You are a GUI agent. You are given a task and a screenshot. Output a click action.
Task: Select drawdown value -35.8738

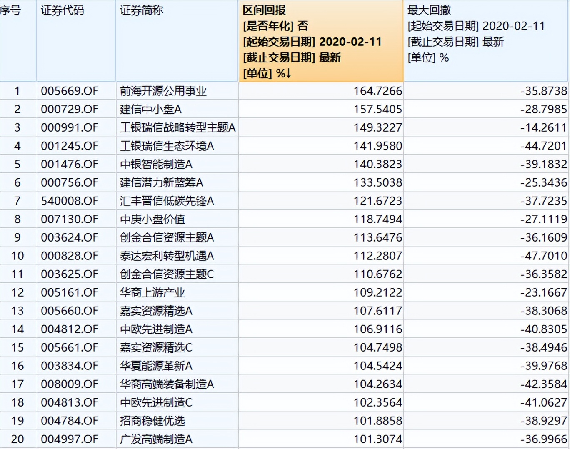click(544, 91)
